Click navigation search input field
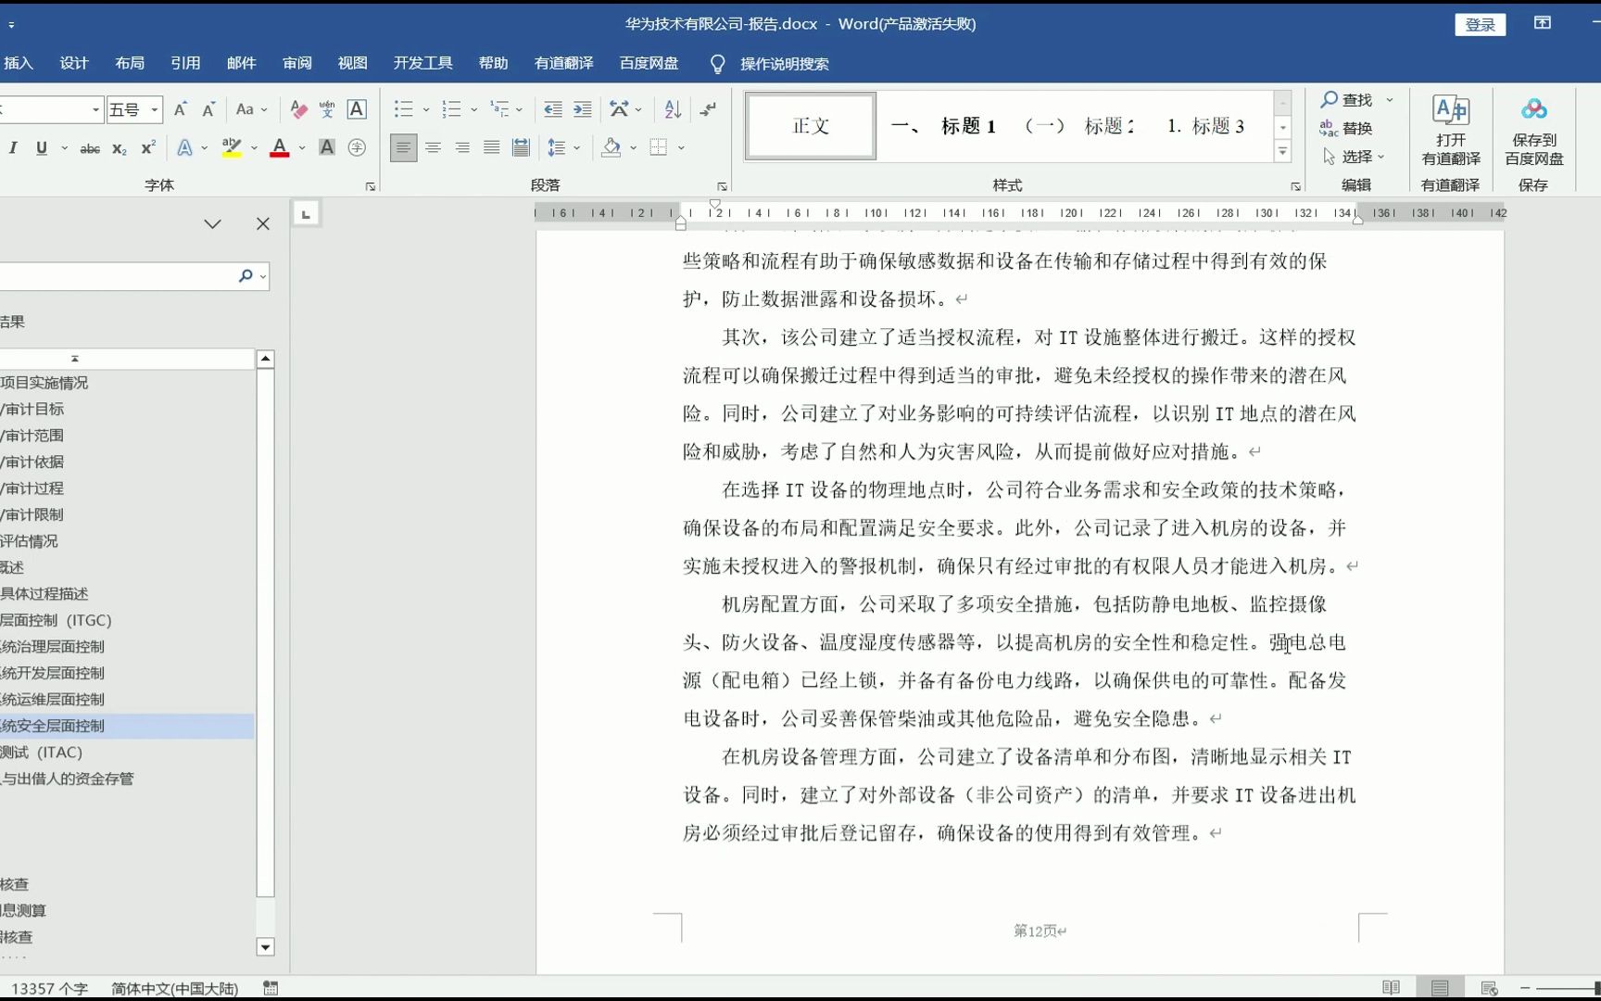This screenshot has height=1001, width=1601. pyautogui.click(x=116, y=276)
